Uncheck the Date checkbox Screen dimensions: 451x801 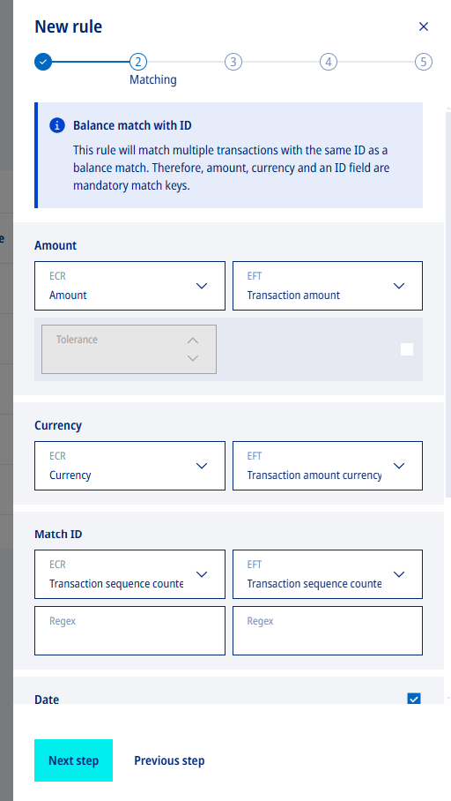coord(414,699)
